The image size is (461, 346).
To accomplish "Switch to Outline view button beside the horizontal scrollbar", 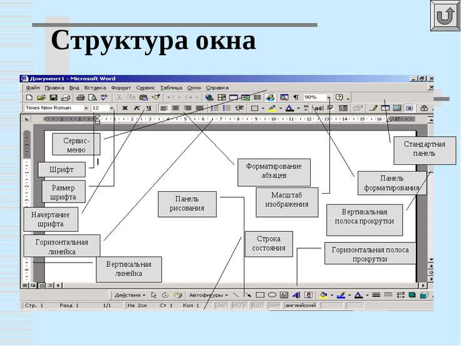I will tap(50, 285).
